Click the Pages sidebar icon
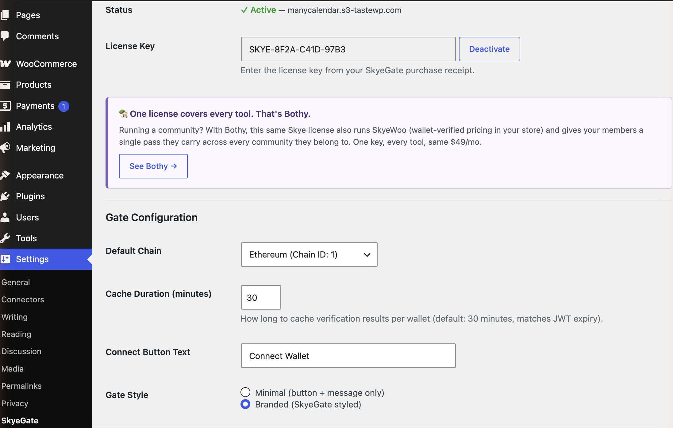673x428 pixels. click(5, 15)
